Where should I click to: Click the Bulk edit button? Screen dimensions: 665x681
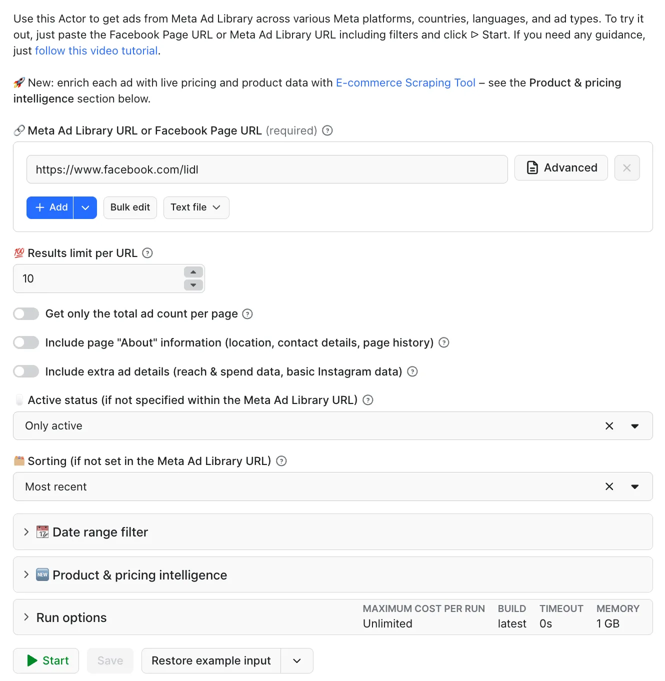[130, 207]
